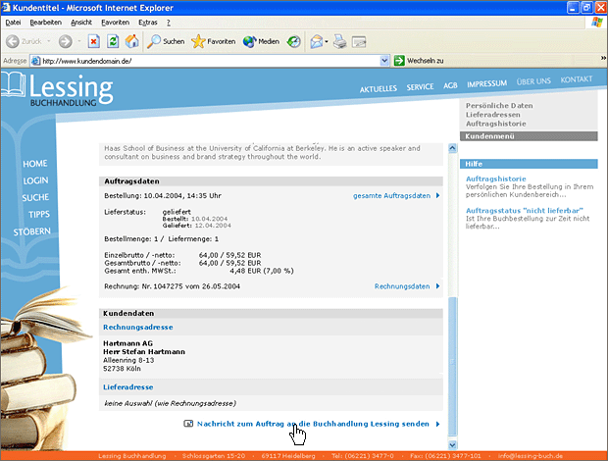The width and height of the screenshot is (608, 461).
Task: Open Auftragsstatus "nicht lieferbar" help link
Action: [x=525, y=211]
